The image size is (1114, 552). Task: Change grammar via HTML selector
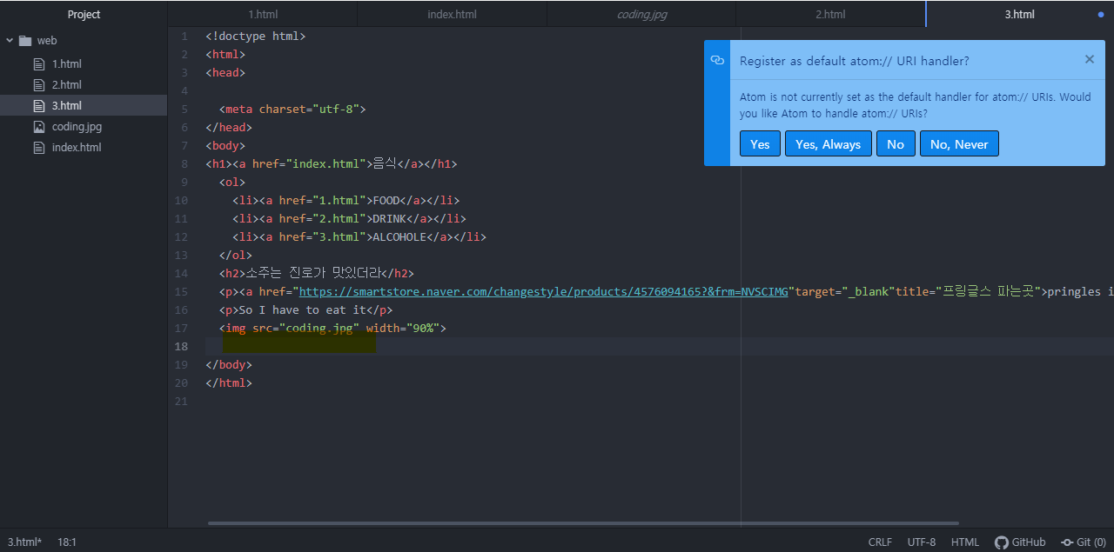[x=965, y=542]
